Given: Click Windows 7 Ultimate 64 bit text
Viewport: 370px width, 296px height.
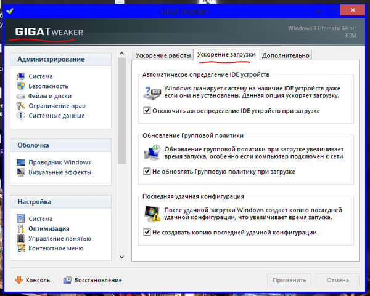Looking at the screenshot, I should point(322,28).
